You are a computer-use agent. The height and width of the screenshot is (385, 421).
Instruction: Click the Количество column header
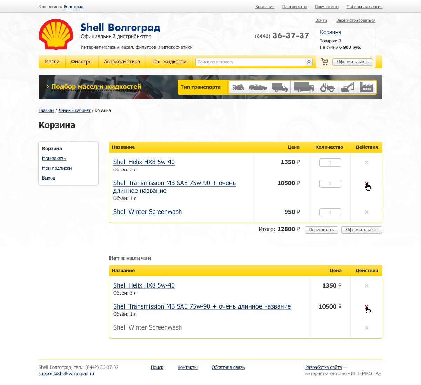click(329, 147)
